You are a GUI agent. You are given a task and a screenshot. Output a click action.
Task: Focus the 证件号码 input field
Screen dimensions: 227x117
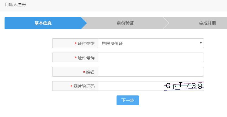[151, 57]
